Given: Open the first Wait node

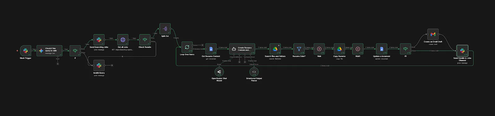Looking at the screenshot, I should [319, 49].
